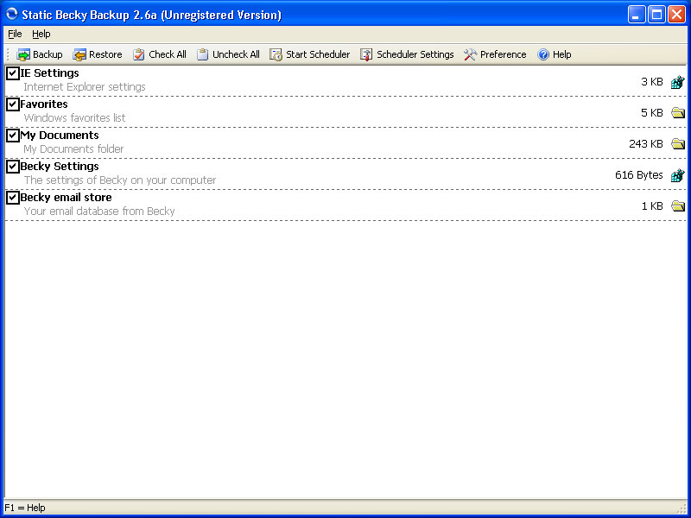691x518 pixels.
Task: Click the window resize grip in status bar
Action: point(681,509)
